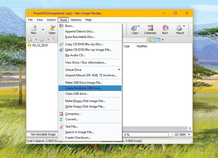Choose Search in Image File...
This screenshot has height=158, width=218.
point(90,132)
